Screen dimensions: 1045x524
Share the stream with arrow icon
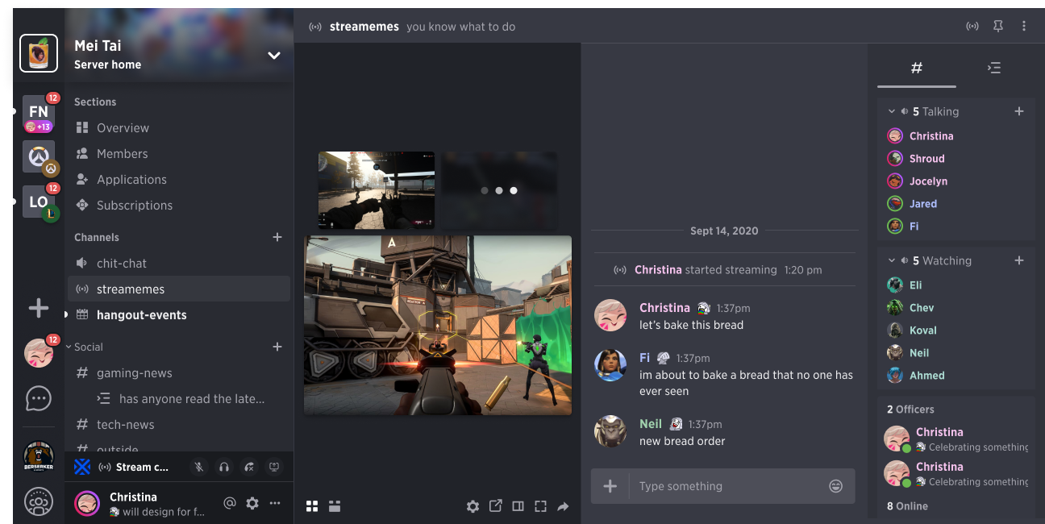click(x=564, y=506)
